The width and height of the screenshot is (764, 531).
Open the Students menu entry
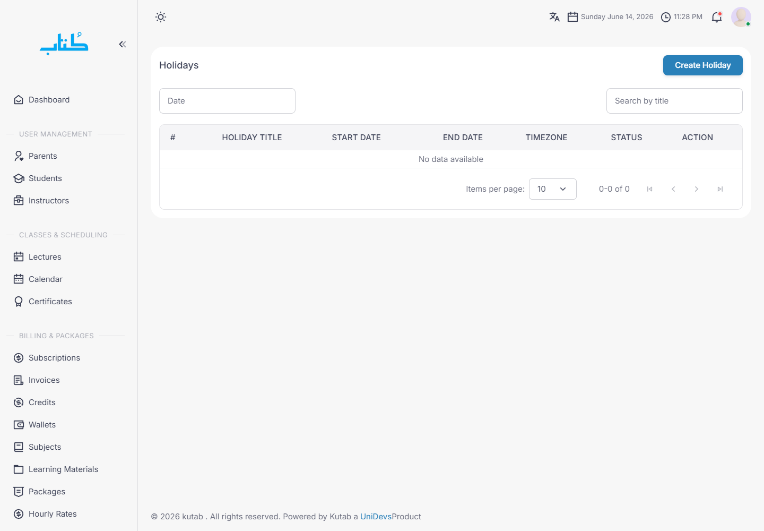click(65, 178)
